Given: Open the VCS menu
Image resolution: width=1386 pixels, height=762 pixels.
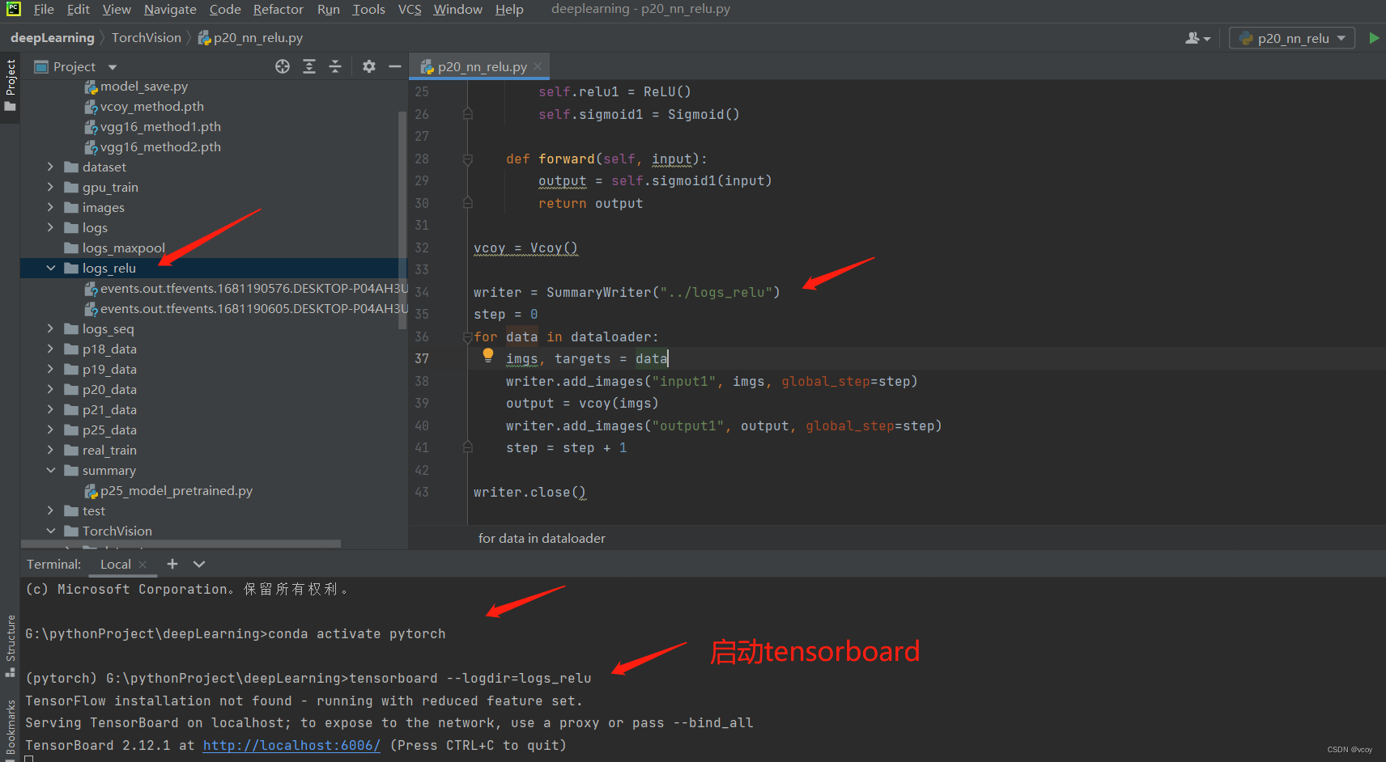Looking at the screenshot, I should [x=410, y=9].
